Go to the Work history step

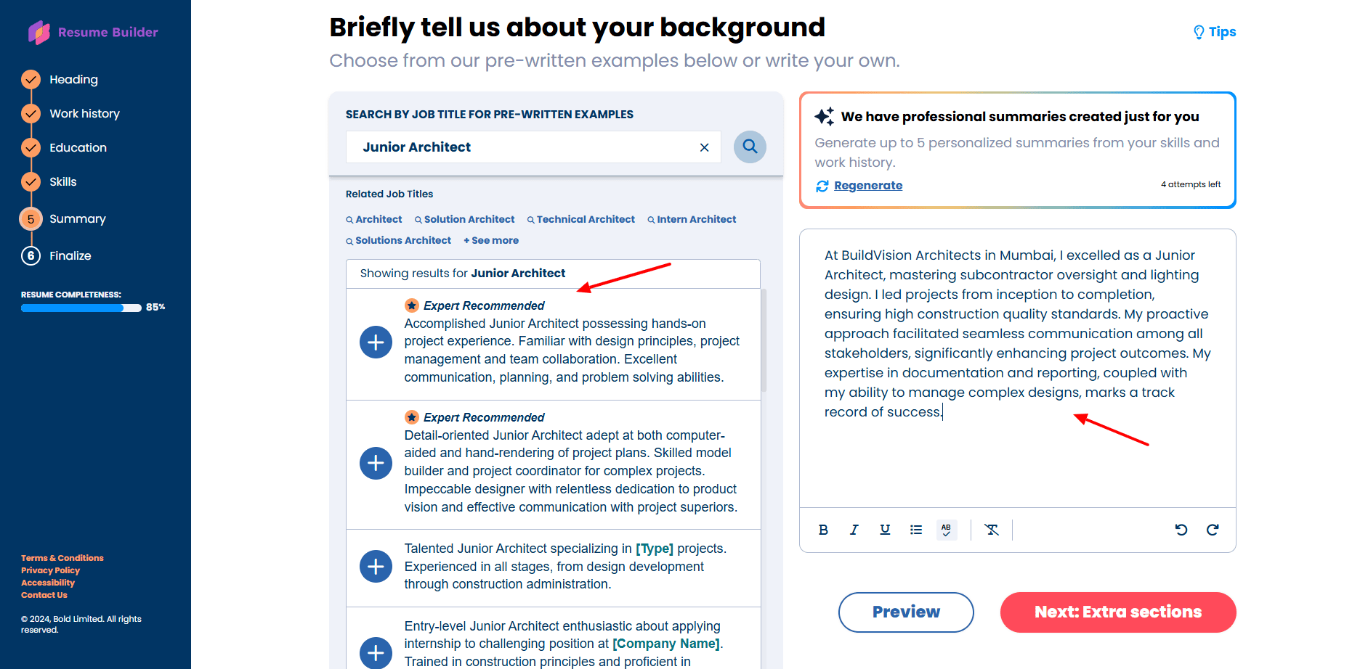click(x=84, y=113)
